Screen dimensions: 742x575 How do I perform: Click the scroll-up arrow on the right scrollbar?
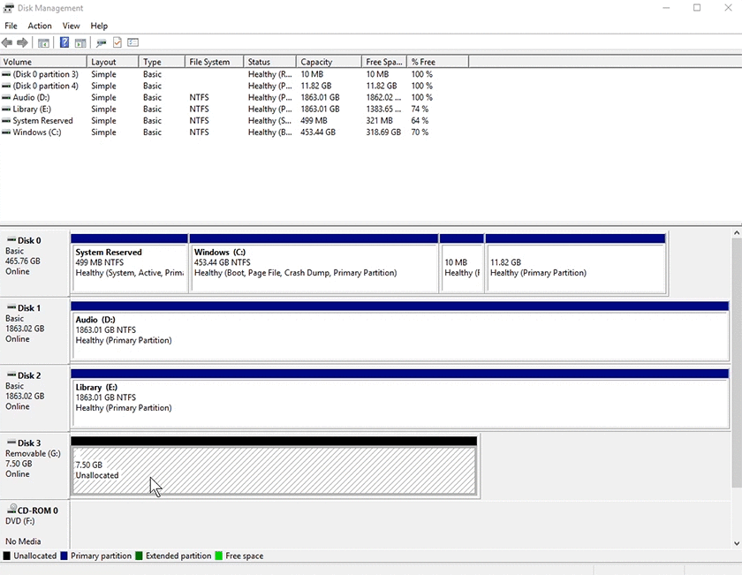(736, 231)
